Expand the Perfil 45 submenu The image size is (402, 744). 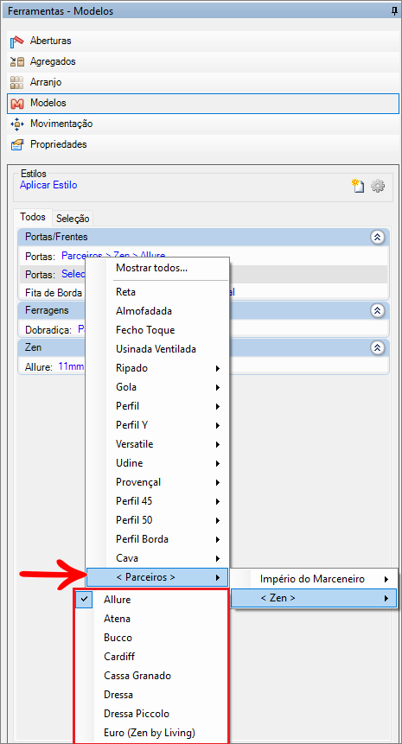click(157, 501)
